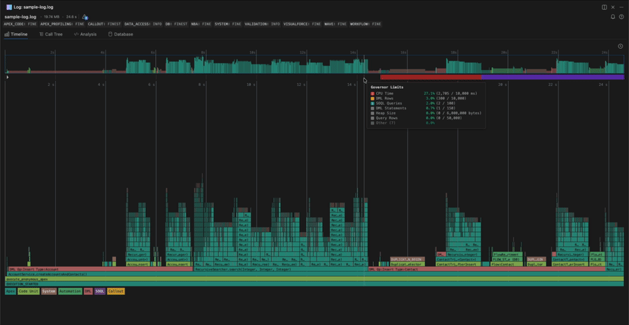Click the sample-log.log file name link
The image size is (629, 325).
[x=20, y=17]
